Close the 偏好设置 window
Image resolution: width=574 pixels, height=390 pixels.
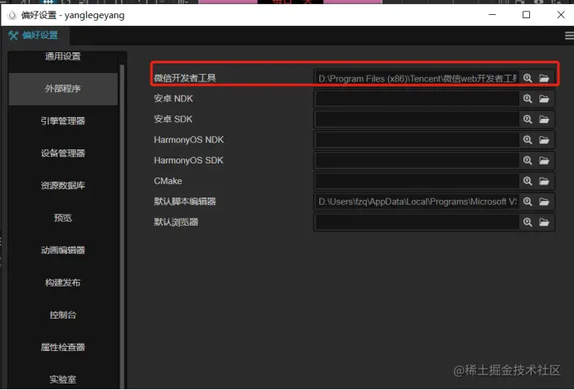(561, 15)
